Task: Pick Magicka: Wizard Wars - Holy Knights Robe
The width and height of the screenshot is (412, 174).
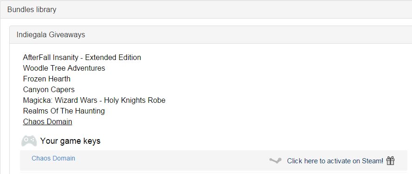Action: [x=94, y=100]
